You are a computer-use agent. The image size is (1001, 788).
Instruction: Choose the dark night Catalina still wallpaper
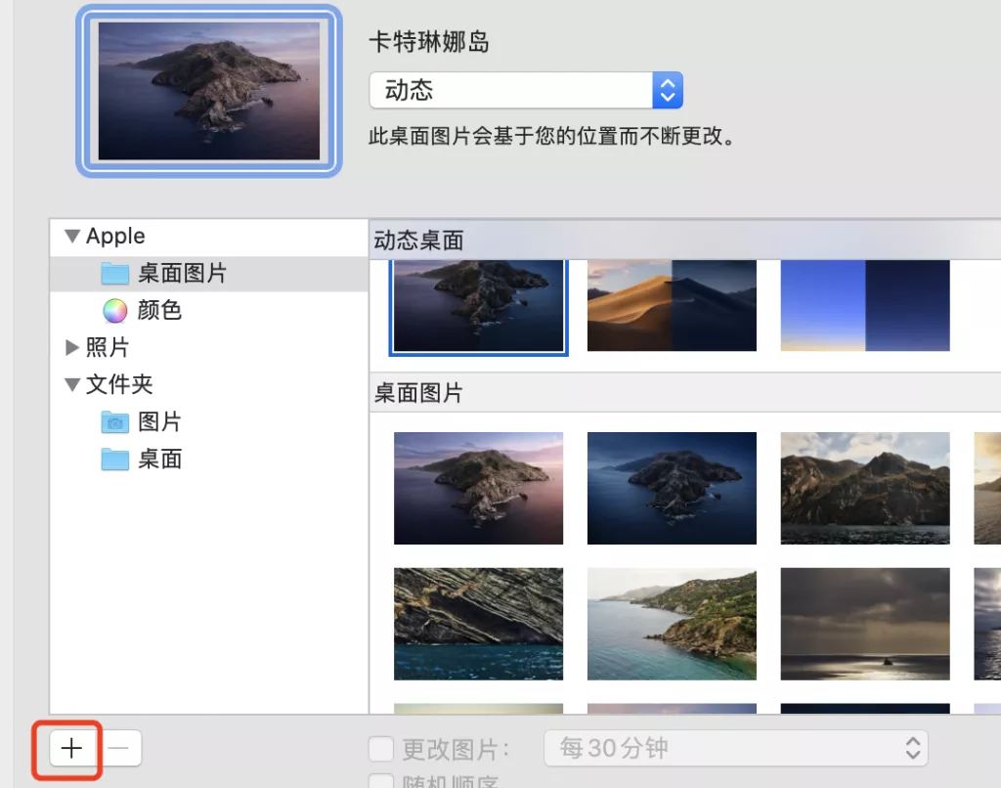(x=672, y=488)
